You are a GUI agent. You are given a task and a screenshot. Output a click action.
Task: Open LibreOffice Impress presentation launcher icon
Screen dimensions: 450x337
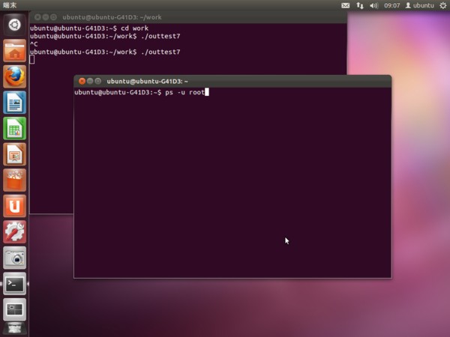pos(14,154)
